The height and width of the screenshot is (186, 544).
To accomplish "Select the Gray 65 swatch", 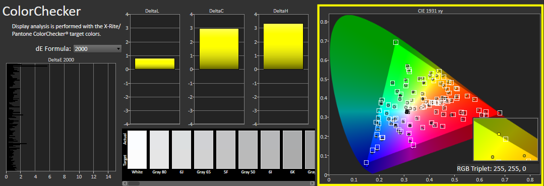I will coord(204,150).
